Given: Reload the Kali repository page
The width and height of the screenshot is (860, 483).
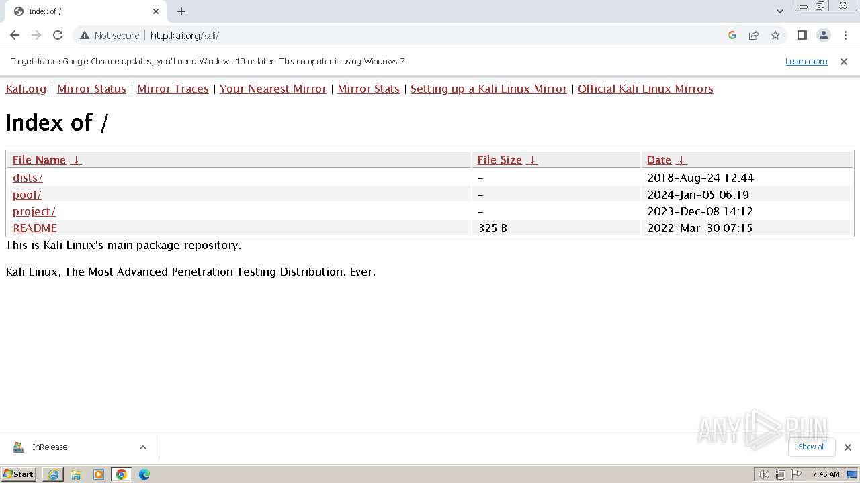Looking at the screenshot, I should 58,35.
